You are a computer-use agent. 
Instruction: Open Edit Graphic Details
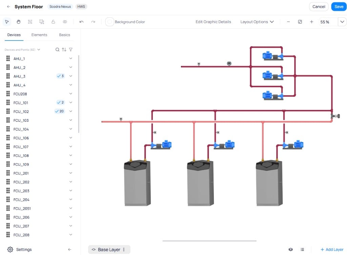click(x=213, y=22)
